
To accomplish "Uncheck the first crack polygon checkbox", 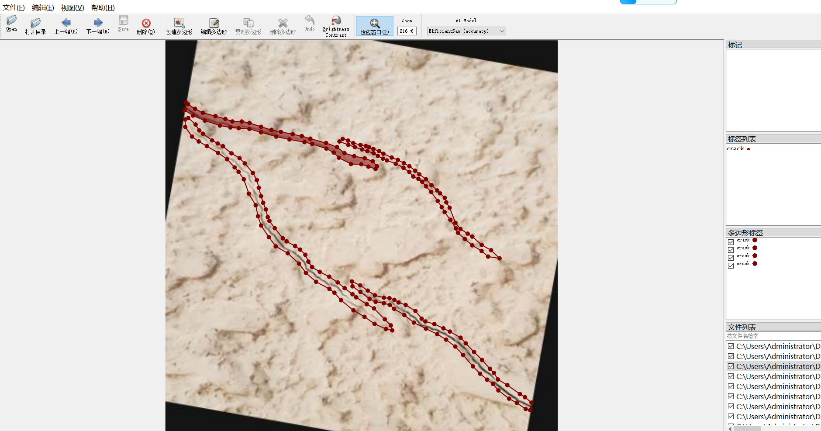I will click(x=731, y=242).
